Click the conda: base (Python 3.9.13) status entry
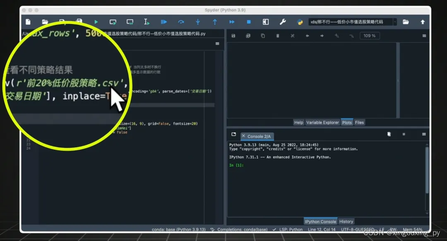 point(178,229)
